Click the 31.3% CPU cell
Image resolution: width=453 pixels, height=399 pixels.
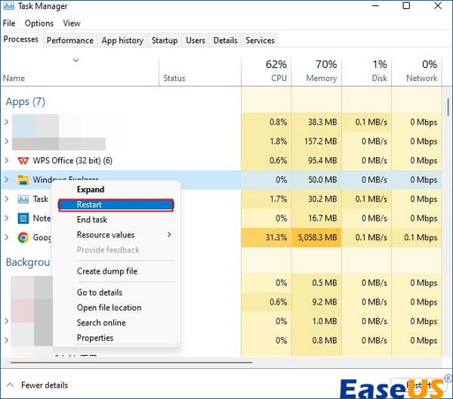pyautogui.click(x=267, y=237)
